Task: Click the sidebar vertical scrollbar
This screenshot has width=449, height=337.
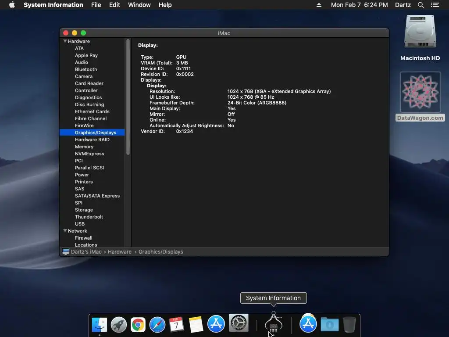Action: pyautogui.click(x=128, y=97)
